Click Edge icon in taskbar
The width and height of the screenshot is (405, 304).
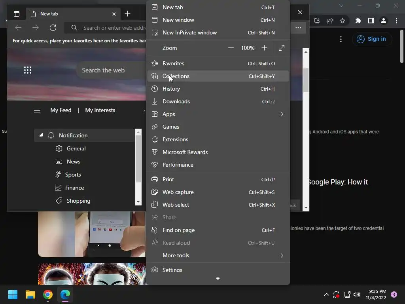click(x=65, y=294)
